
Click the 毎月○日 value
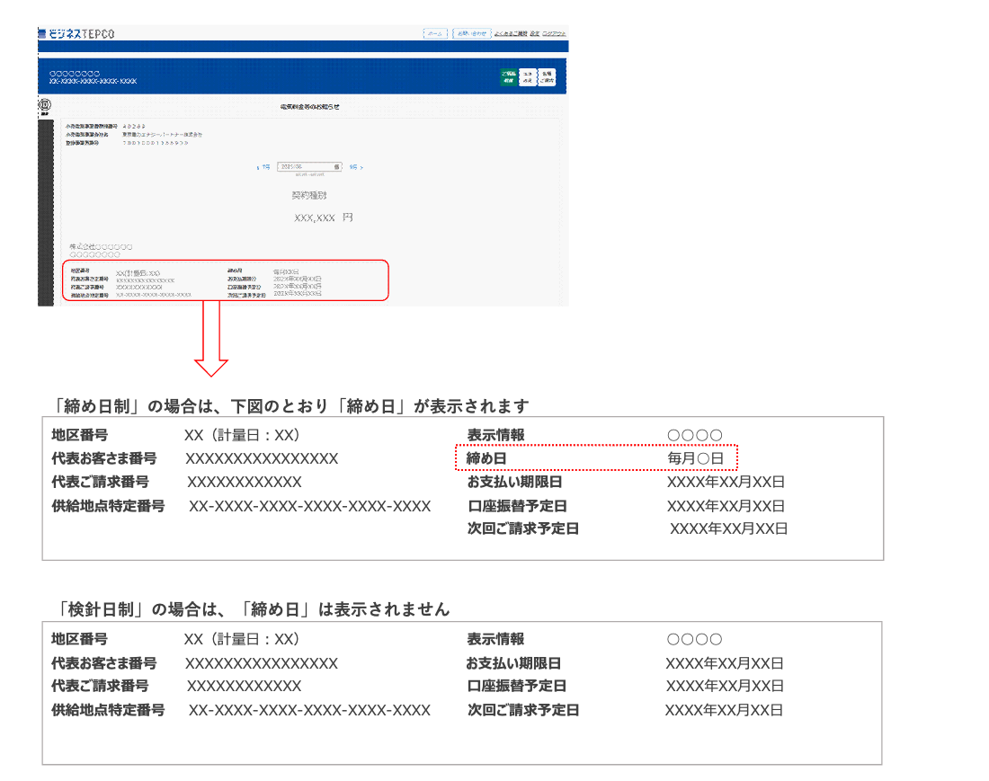[696, 458]
